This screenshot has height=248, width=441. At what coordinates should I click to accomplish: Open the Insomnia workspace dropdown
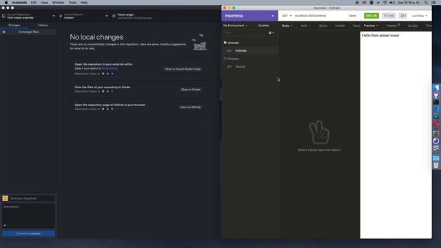[x=249, y=16]
